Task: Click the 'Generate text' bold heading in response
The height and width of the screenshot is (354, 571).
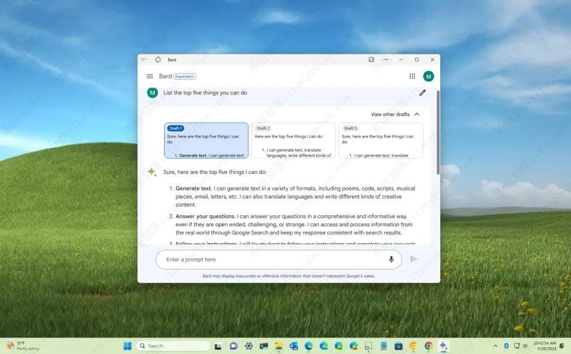Action: click(x=194, y=188)
